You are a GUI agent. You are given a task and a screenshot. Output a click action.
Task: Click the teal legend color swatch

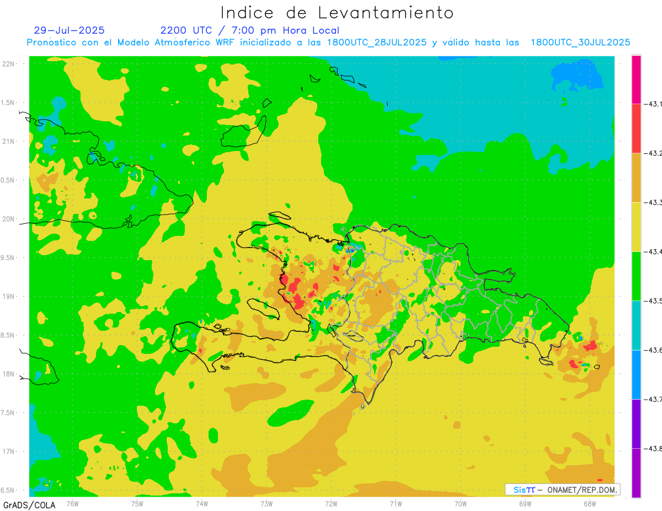[636, 325]
